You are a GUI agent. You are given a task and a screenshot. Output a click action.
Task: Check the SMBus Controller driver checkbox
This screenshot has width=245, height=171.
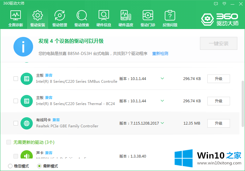click(16, 79)
